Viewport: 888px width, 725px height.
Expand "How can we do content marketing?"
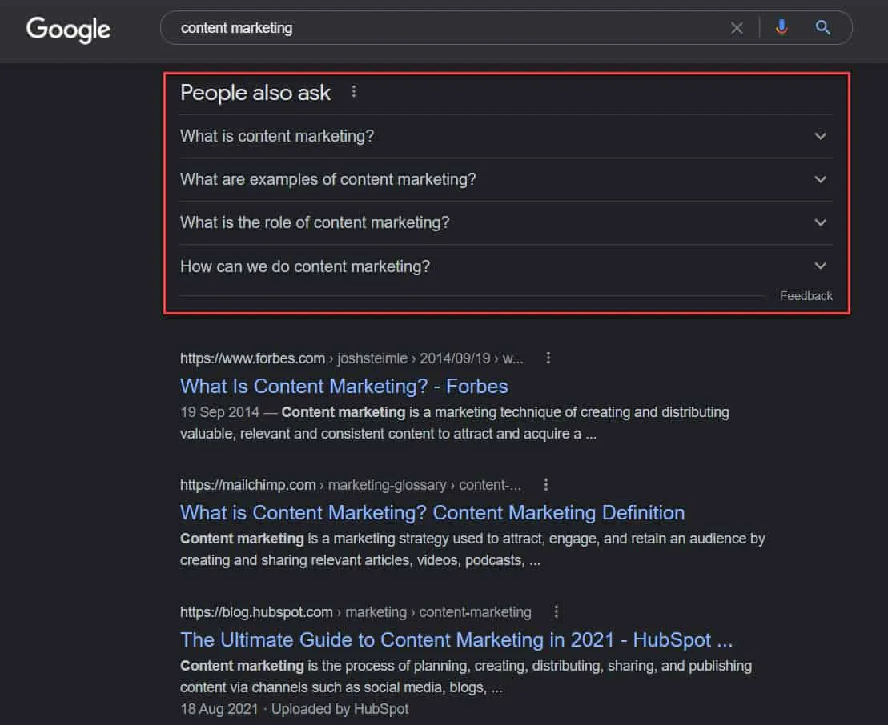820,266
